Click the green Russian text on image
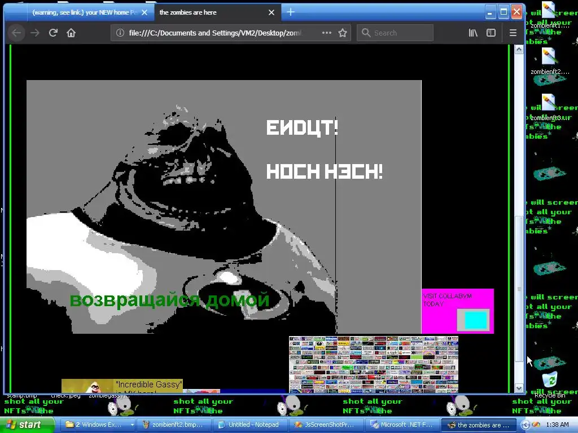The width and height of the screenshot is (578, 433). click(169, 300)
